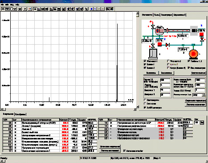The image size is (208, 163).
Task: Click the Шаг step input field
Action: (x=197, y=122)
